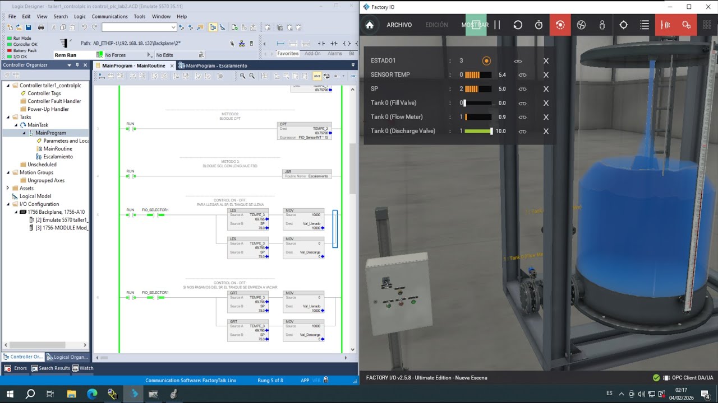Open the Search Results pane
Viewport: 718px width, 403px height.
(50, 368)
